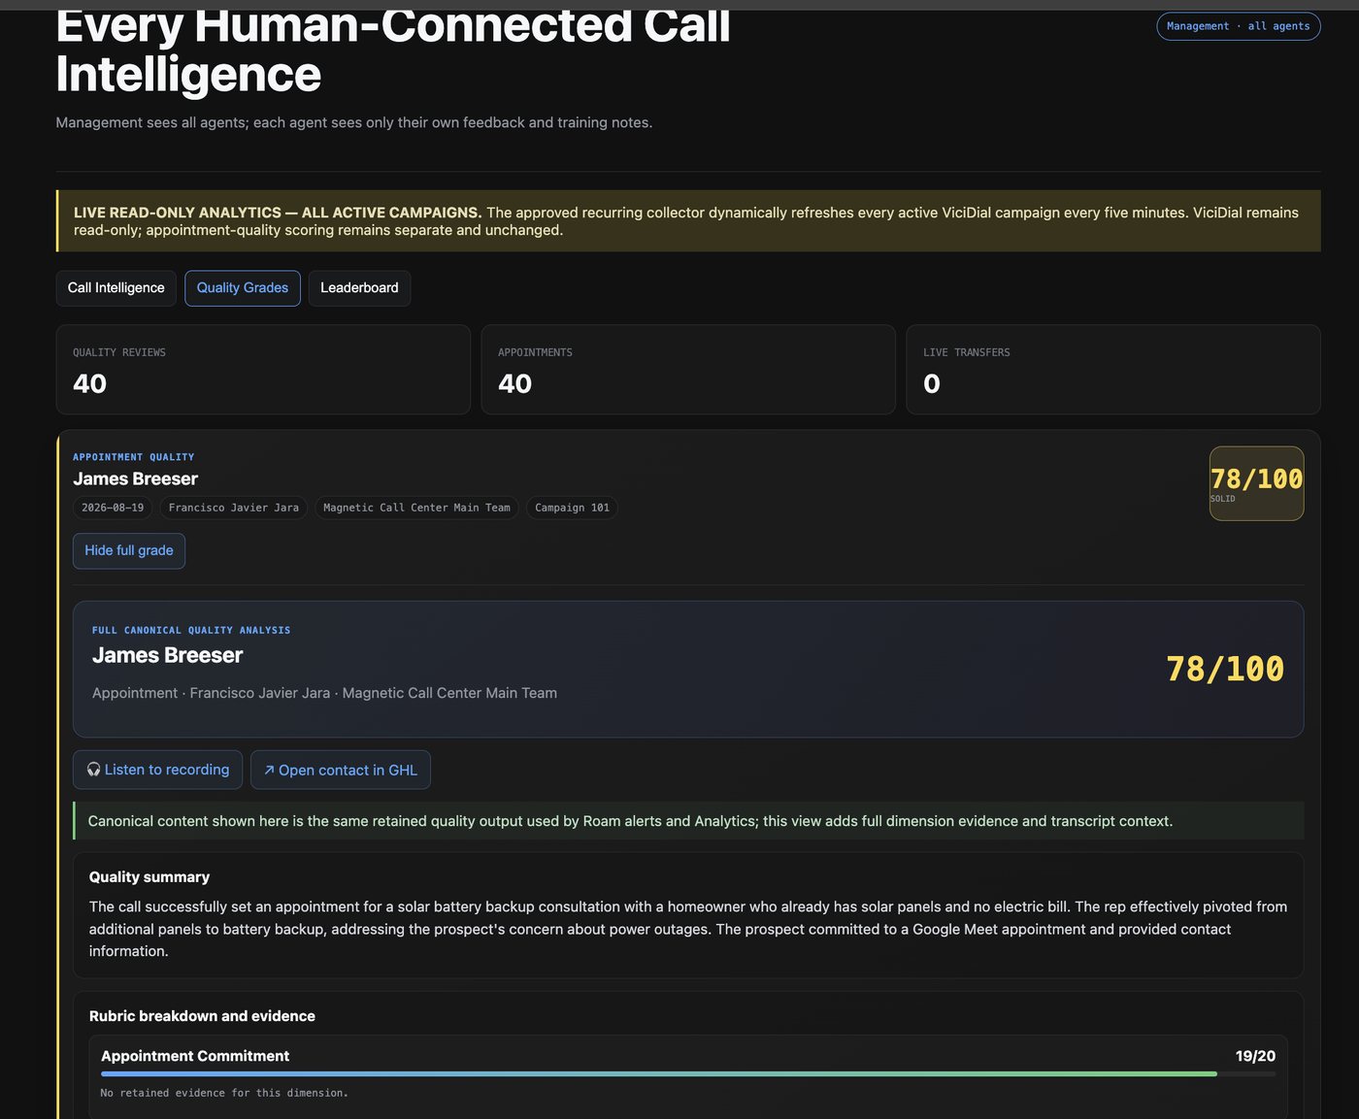Click the headphones icon on Listen to recording

(x=94, y=770)
